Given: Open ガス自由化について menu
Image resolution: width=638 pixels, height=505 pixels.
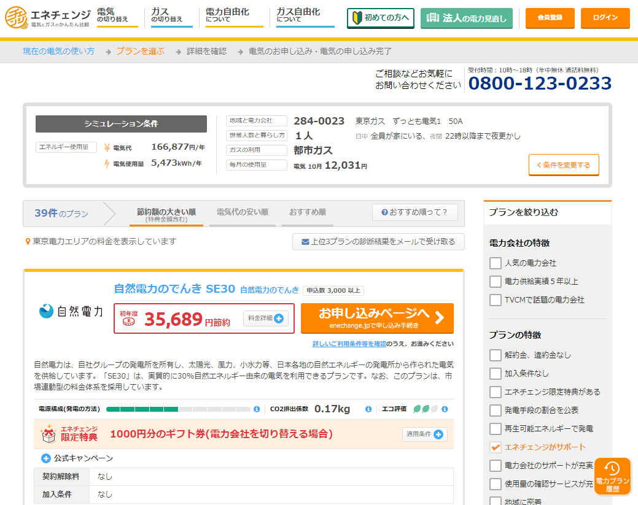Looking at the screenshot, I should pyautogui.click(x=305, y=17).
